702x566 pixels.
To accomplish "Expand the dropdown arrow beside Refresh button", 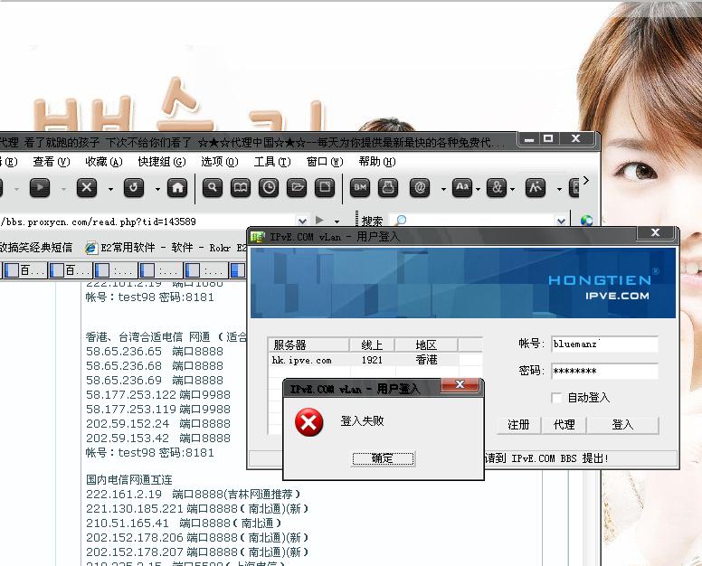I will [157, 189].
